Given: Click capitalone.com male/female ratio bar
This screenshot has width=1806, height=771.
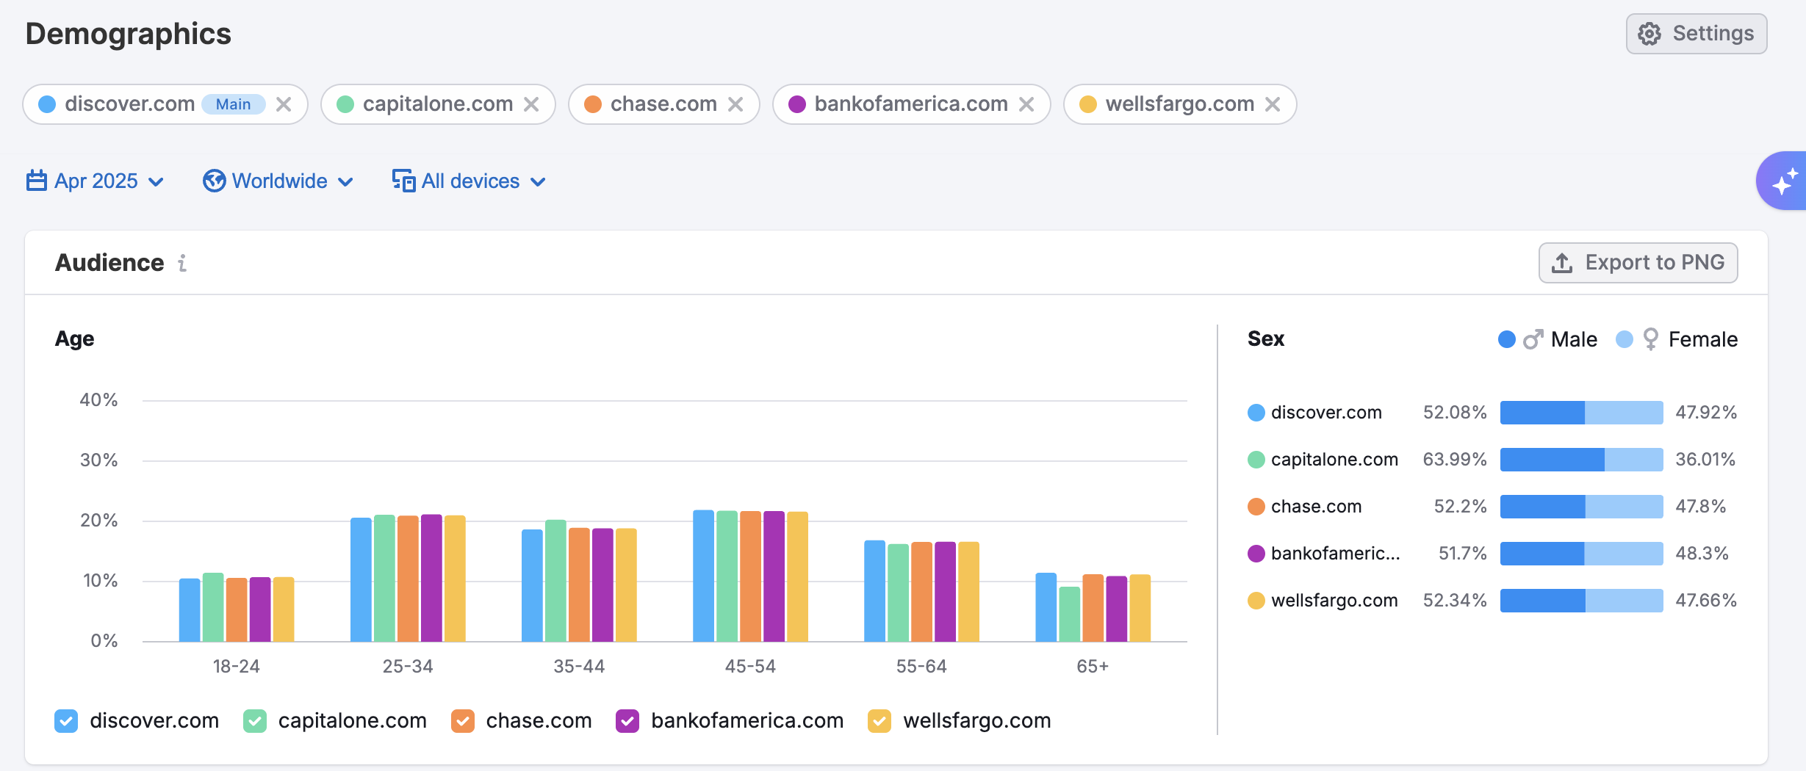Looking at the screenshot, I should [x=1581, y=460].
